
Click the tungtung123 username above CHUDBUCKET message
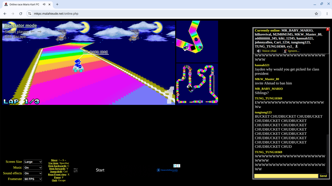click(x=263, y=112)
